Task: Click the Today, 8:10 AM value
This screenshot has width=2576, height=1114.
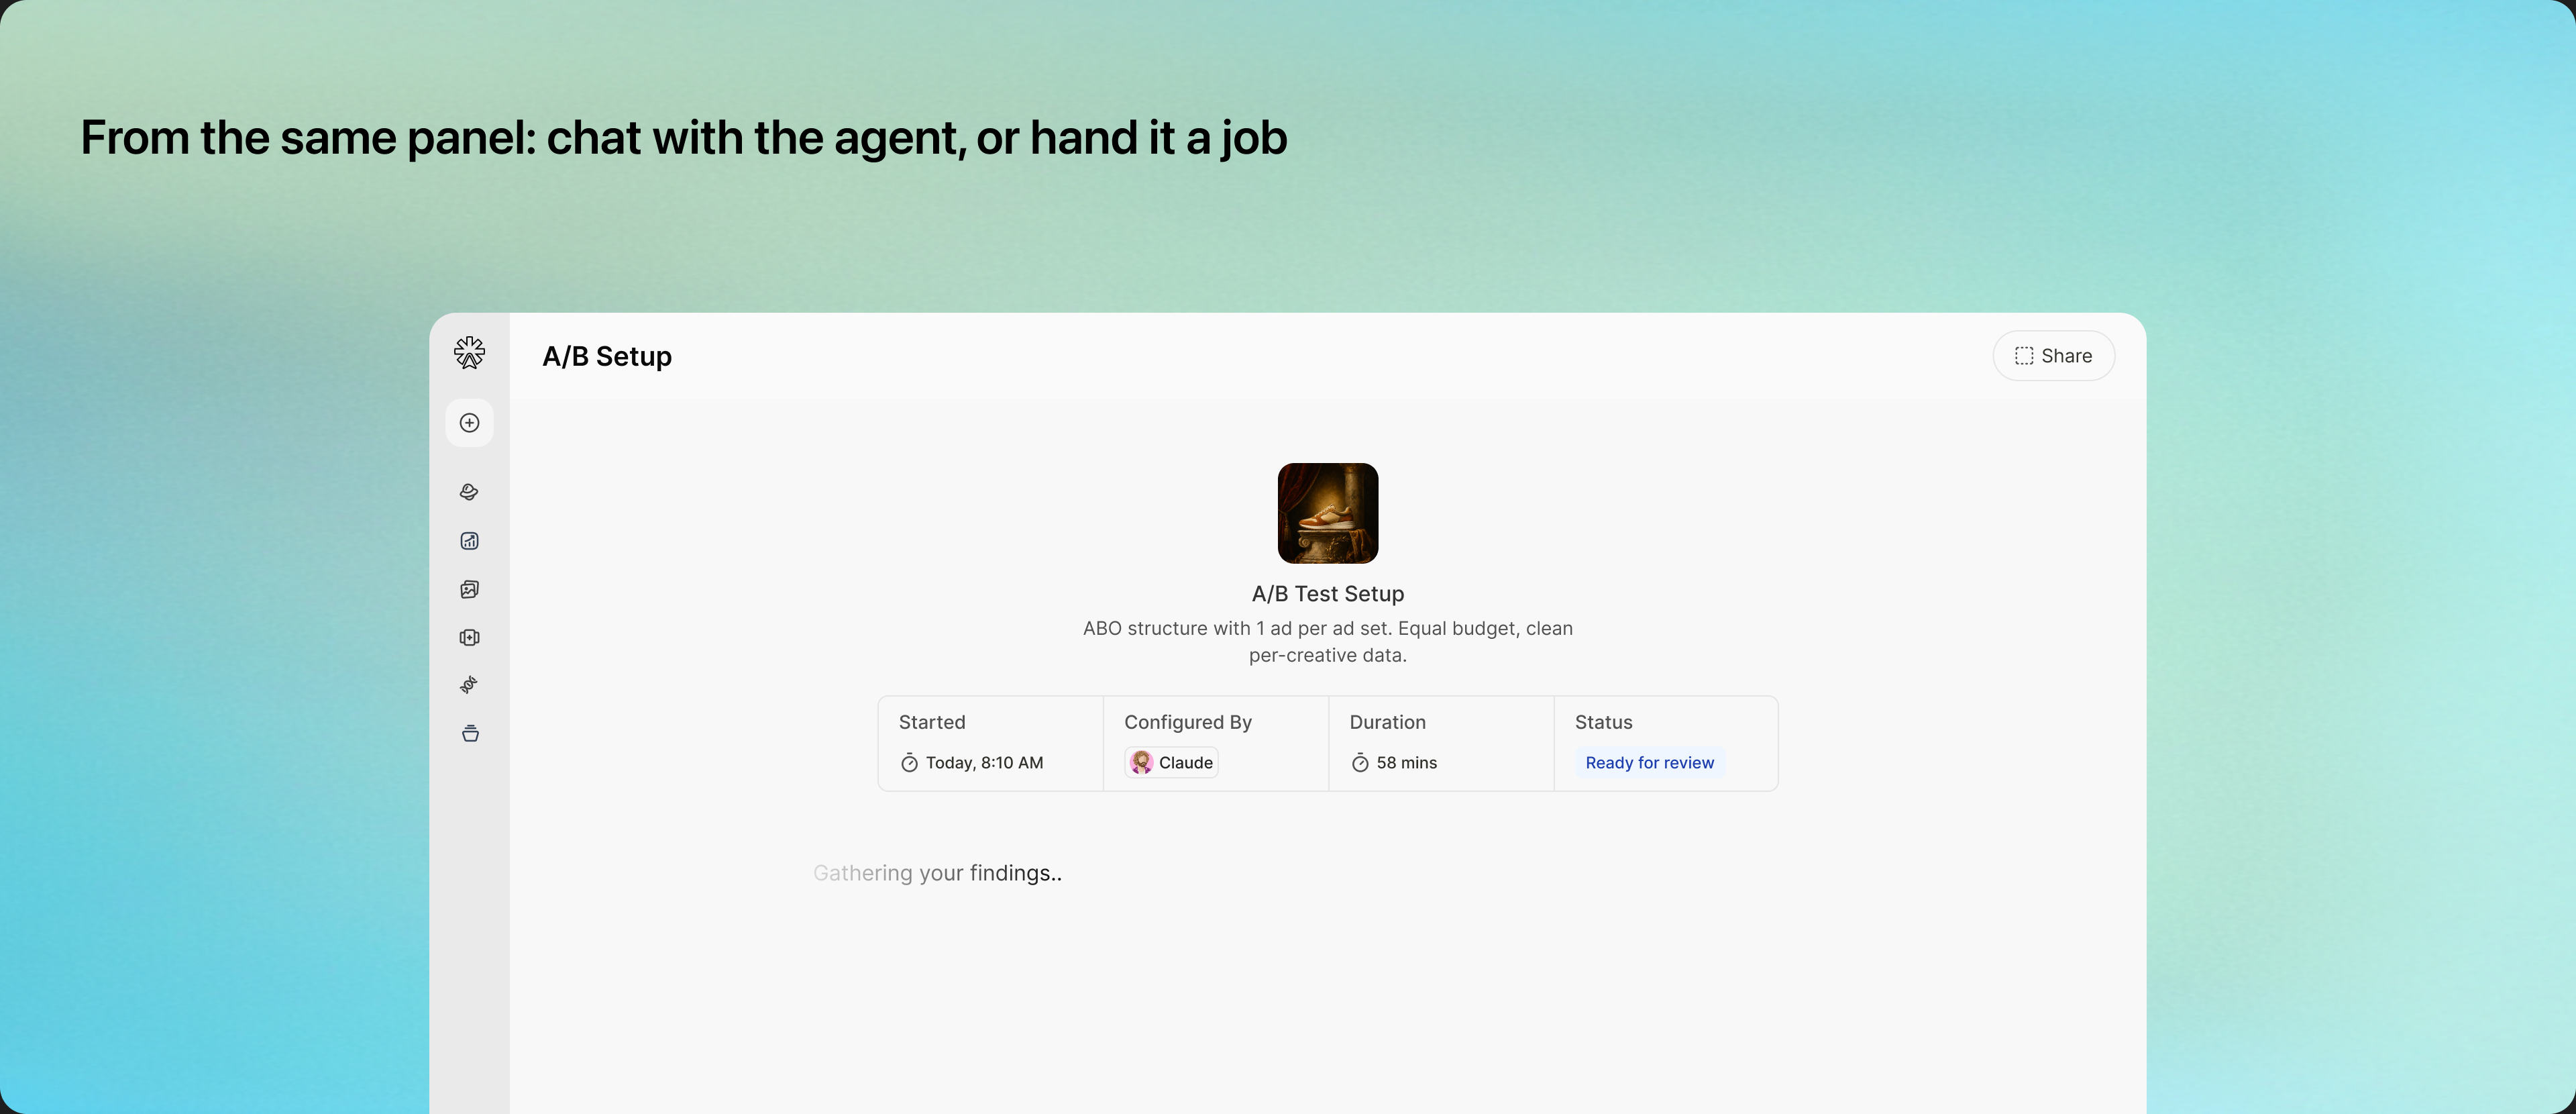Action: click(x=984, y=763)
